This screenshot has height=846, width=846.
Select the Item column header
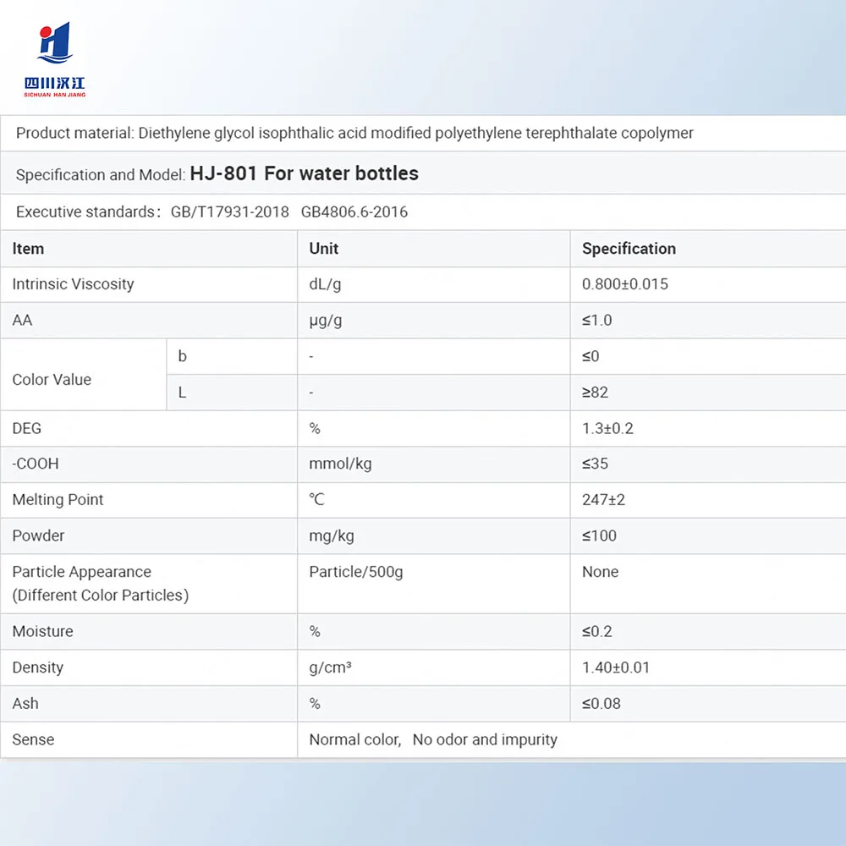click(x=28, y=249)
